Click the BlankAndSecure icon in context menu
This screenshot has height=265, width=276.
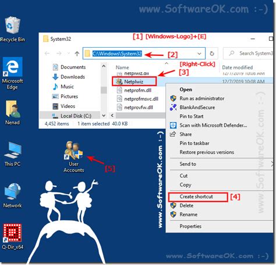[173, 107]
